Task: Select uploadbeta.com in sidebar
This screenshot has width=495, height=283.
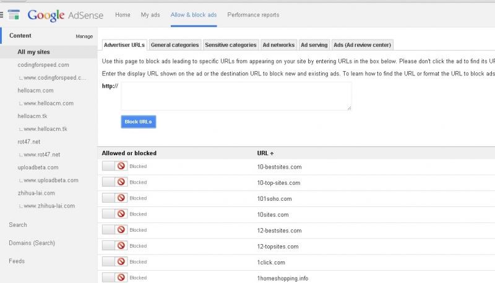Action: tap(38, 167)
